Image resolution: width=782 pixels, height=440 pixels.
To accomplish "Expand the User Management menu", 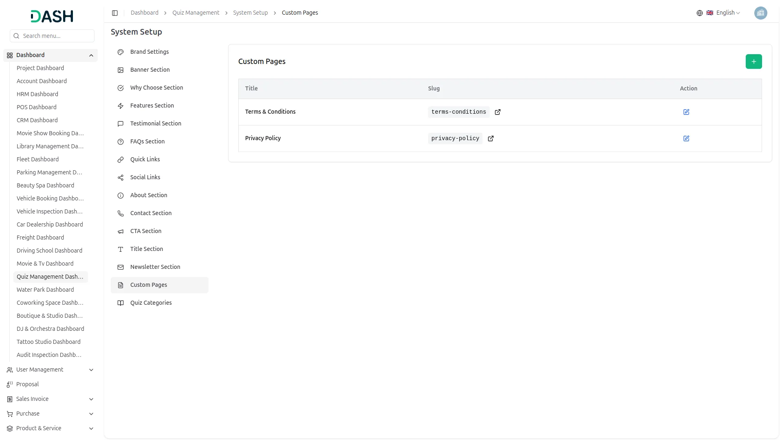I will click(91, 370).
